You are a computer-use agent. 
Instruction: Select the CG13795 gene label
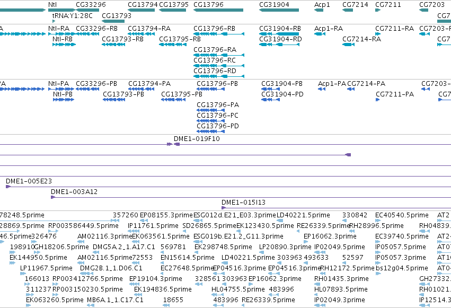[174, 5]
